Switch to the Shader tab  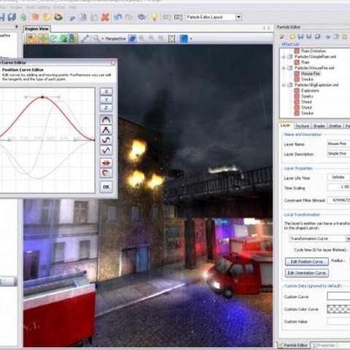319,125
